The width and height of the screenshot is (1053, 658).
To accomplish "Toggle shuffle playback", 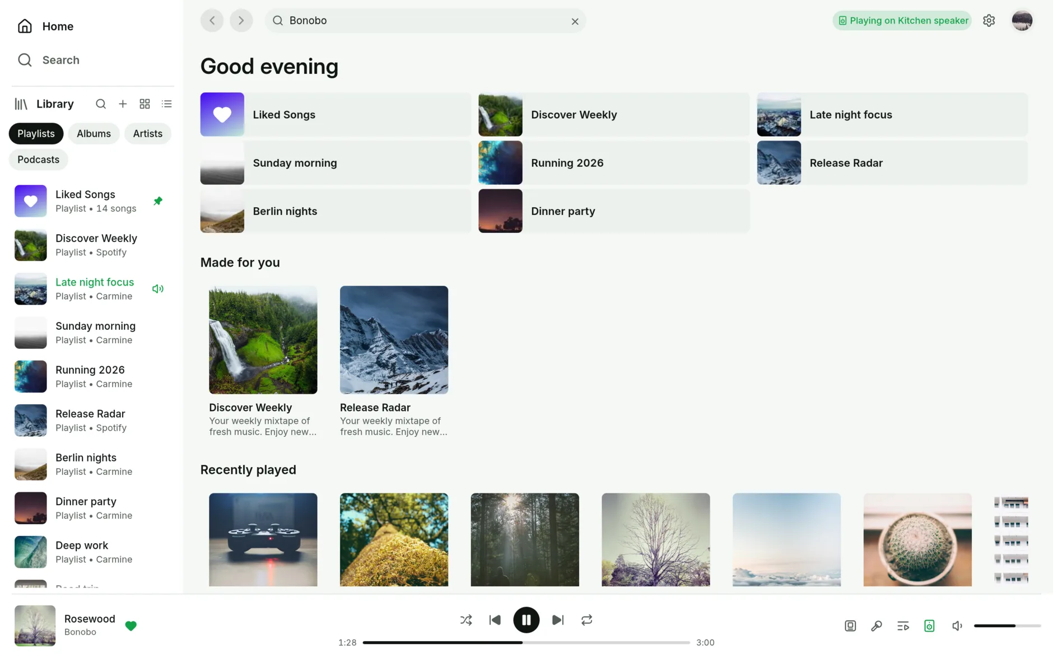I will (466, 620).
